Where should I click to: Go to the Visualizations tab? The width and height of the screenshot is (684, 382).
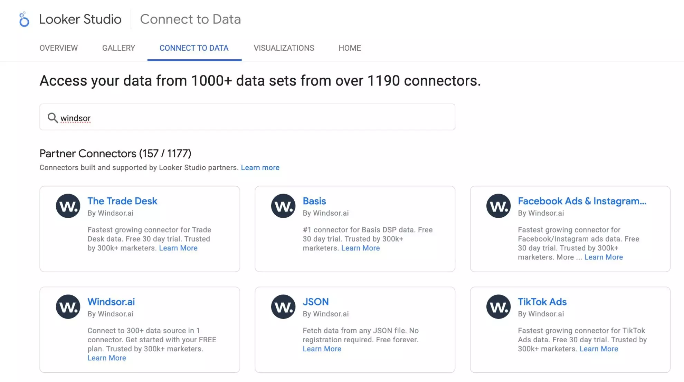point(284,48)
